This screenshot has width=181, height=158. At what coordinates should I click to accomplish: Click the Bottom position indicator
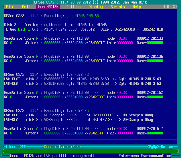click(167, 147)
